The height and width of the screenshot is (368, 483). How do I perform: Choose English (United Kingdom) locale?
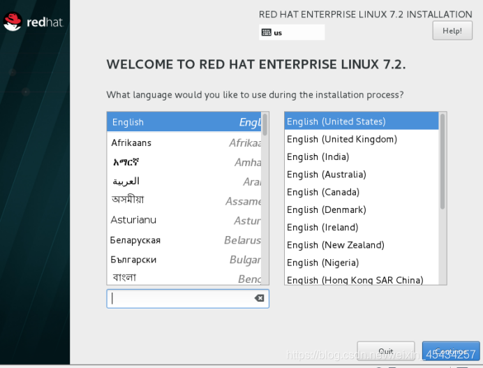(362, 139)
